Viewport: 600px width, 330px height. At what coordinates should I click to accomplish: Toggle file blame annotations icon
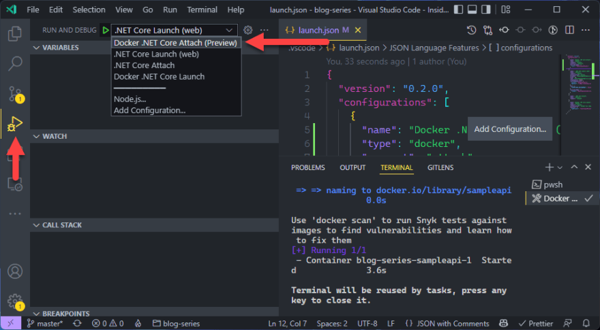[x=553, y=30]
